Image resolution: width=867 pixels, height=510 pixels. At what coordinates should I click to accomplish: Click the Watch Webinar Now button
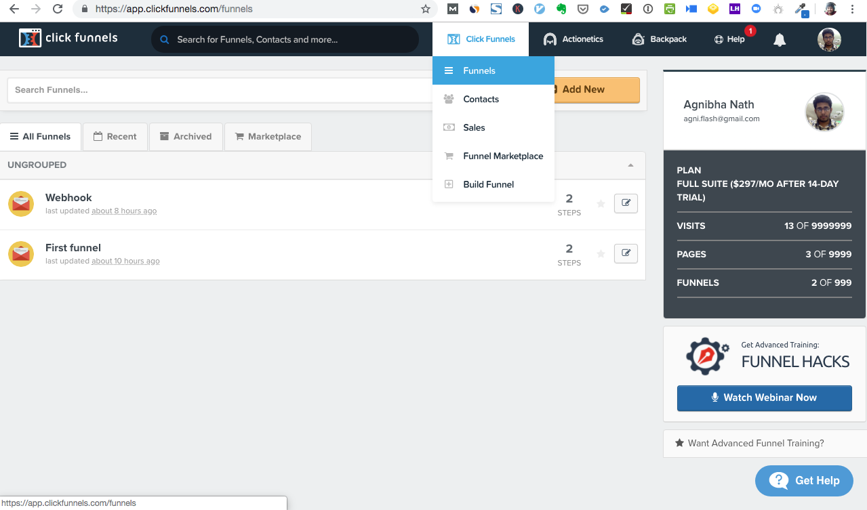click(764, 398)
